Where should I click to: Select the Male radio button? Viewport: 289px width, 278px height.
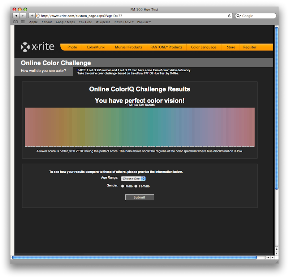(122, 186)
